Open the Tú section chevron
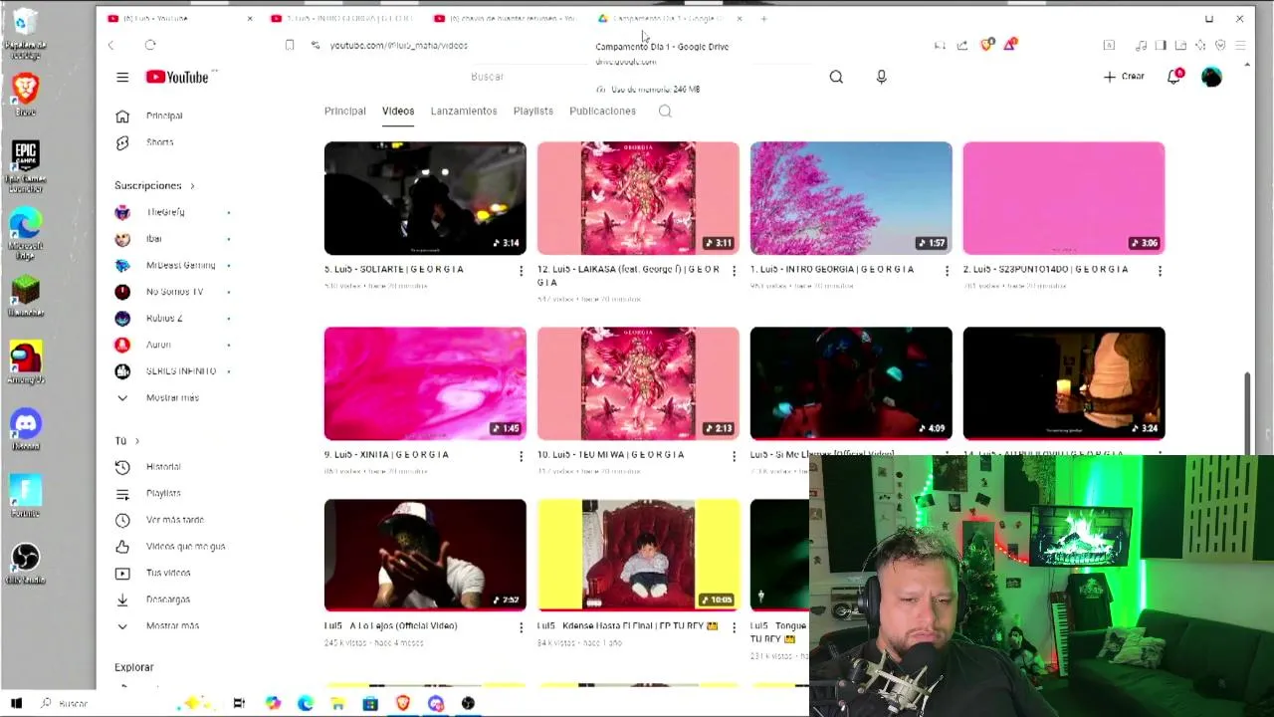 (x=136, y=441)
